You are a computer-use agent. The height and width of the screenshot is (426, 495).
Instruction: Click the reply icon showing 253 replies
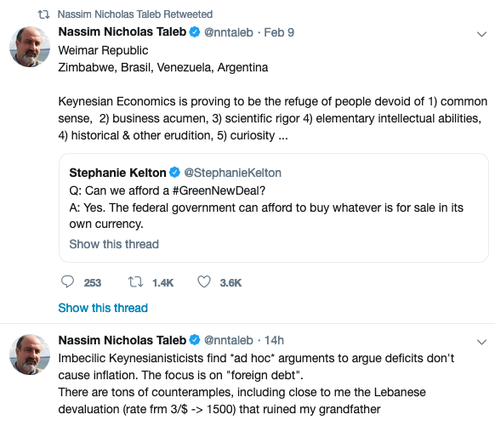point(67,281)
